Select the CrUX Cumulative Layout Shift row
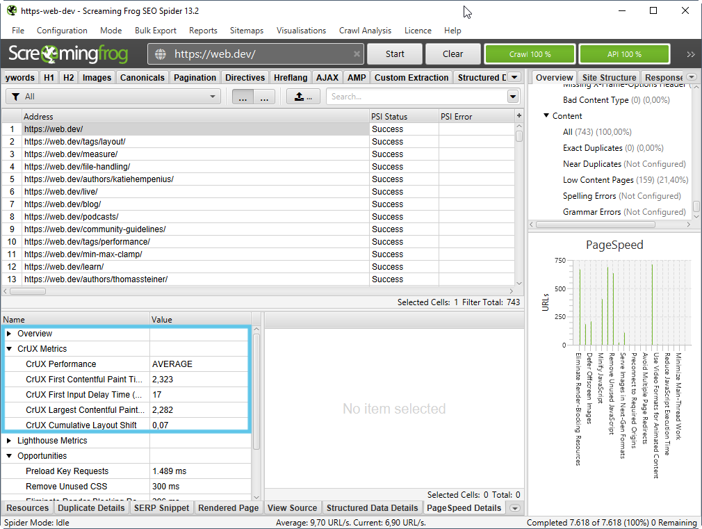The width and height of the screenshot is (702, 529). click(126, 425)
